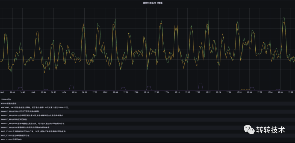Click the 17:38 time axis label
295x143 pixels.
click(x=290, y=92)
